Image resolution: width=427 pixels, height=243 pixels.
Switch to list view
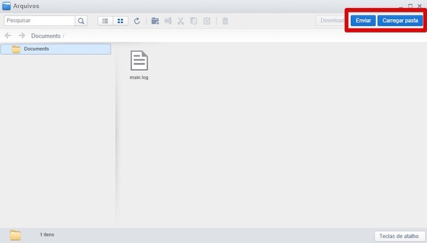105,20
